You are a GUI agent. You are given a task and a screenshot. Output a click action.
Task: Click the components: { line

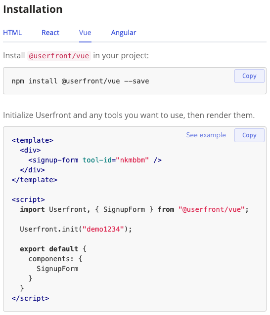[55, 259]
